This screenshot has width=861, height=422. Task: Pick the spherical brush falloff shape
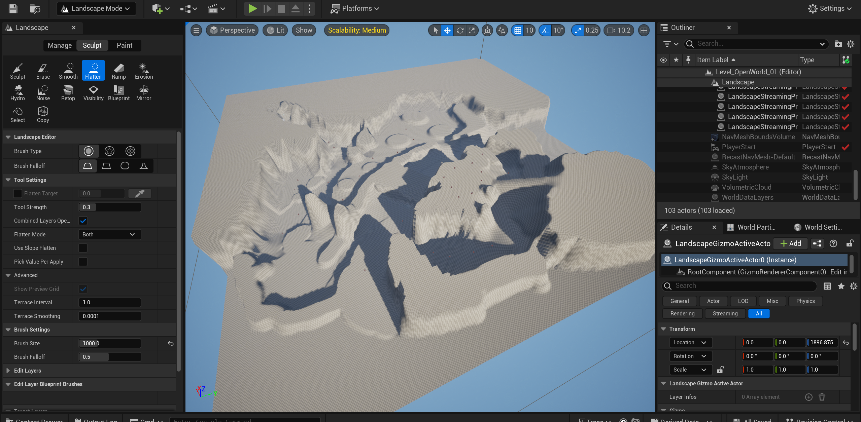coord(125,166)
